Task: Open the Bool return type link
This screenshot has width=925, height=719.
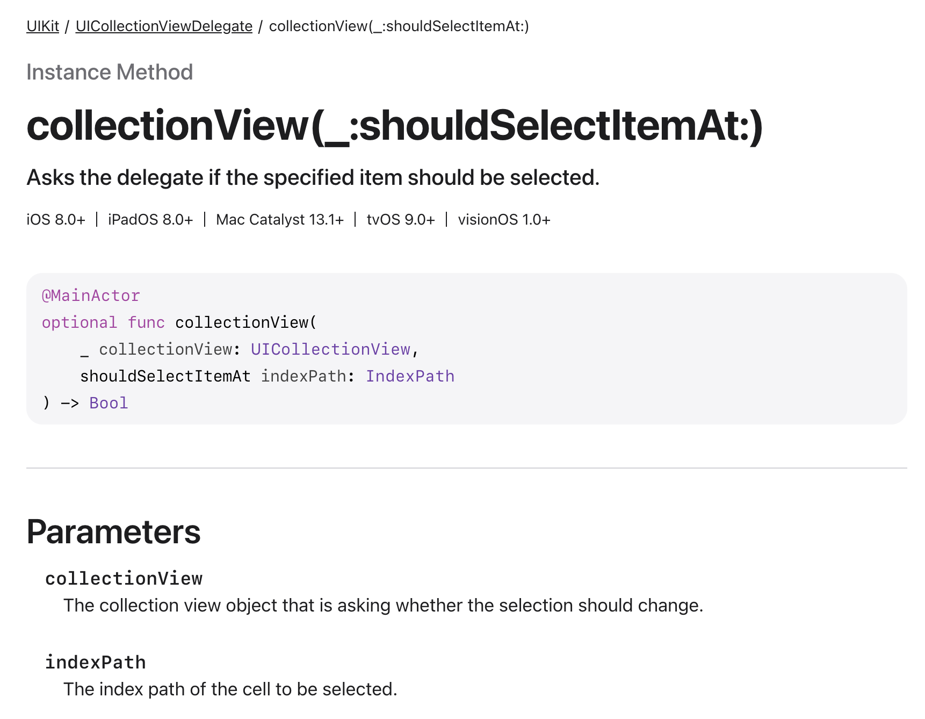Action: coord(109,403)
